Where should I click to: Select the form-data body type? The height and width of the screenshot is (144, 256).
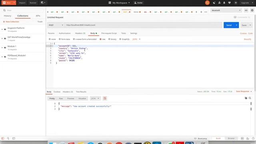[x=64, y=39]
